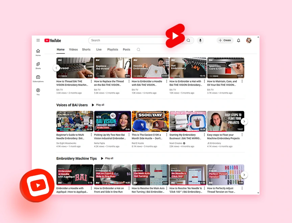Open the $500/DAY video thumbnail
Image resolution: width=292 pixels, height=223 pixels.
[150, 121]
